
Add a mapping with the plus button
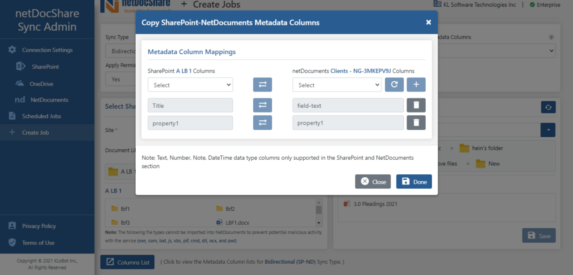pos(416,85)
